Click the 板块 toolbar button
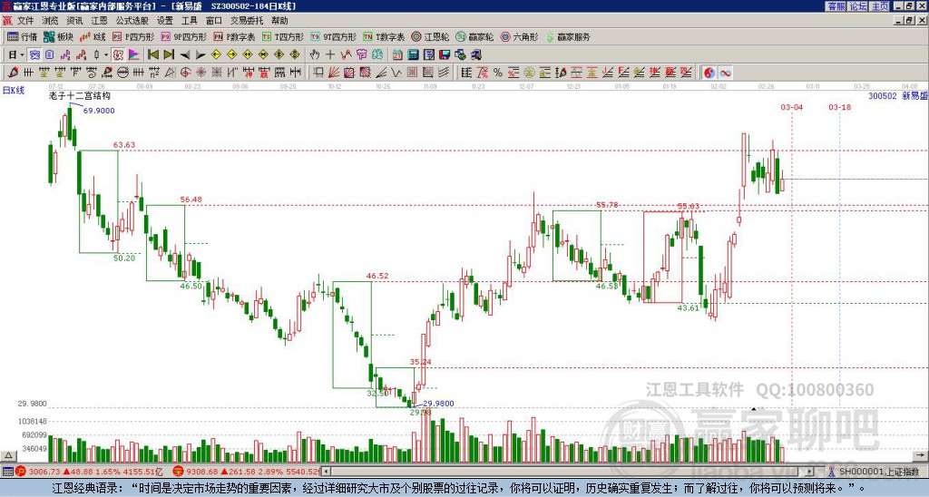929x497 pixels. point(59,36)
